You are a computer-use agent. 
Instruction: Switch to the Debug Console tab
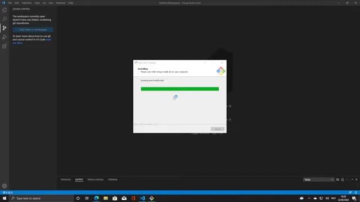coord(96,180)
